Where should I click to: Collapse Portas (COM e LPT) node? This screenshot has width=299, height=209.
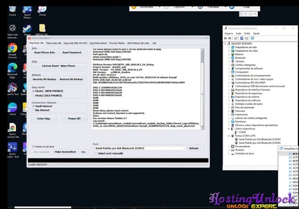(229, 136)
